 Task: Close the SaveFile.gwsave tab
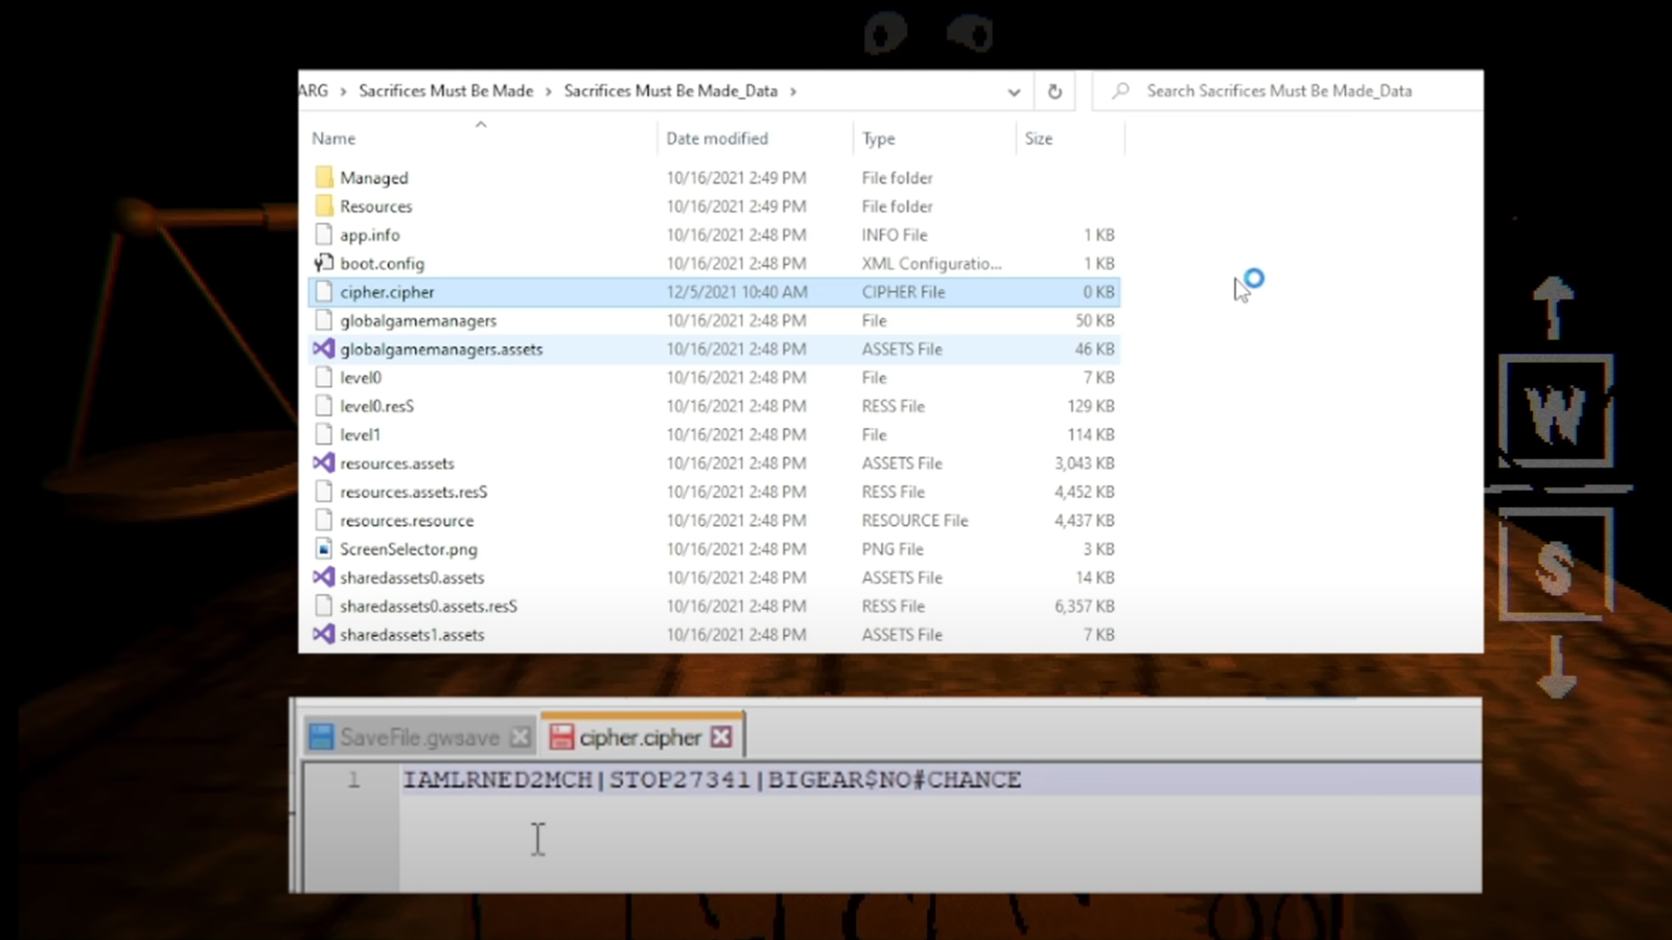(x=520, y=738)
